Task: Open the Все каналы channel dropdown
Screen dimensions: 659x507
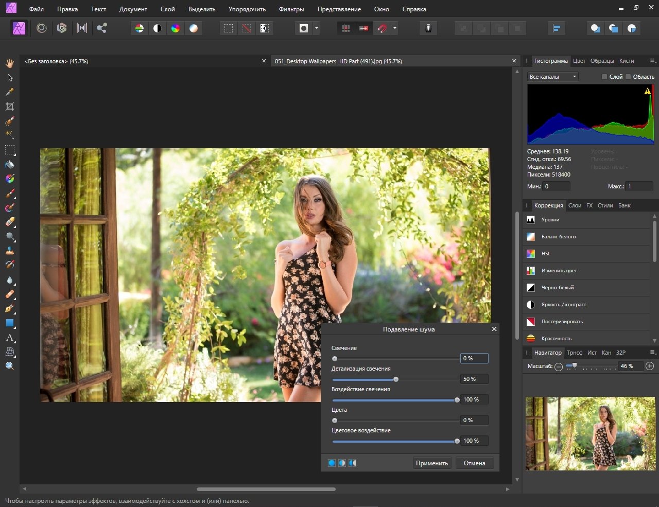Action: (553, 77)
